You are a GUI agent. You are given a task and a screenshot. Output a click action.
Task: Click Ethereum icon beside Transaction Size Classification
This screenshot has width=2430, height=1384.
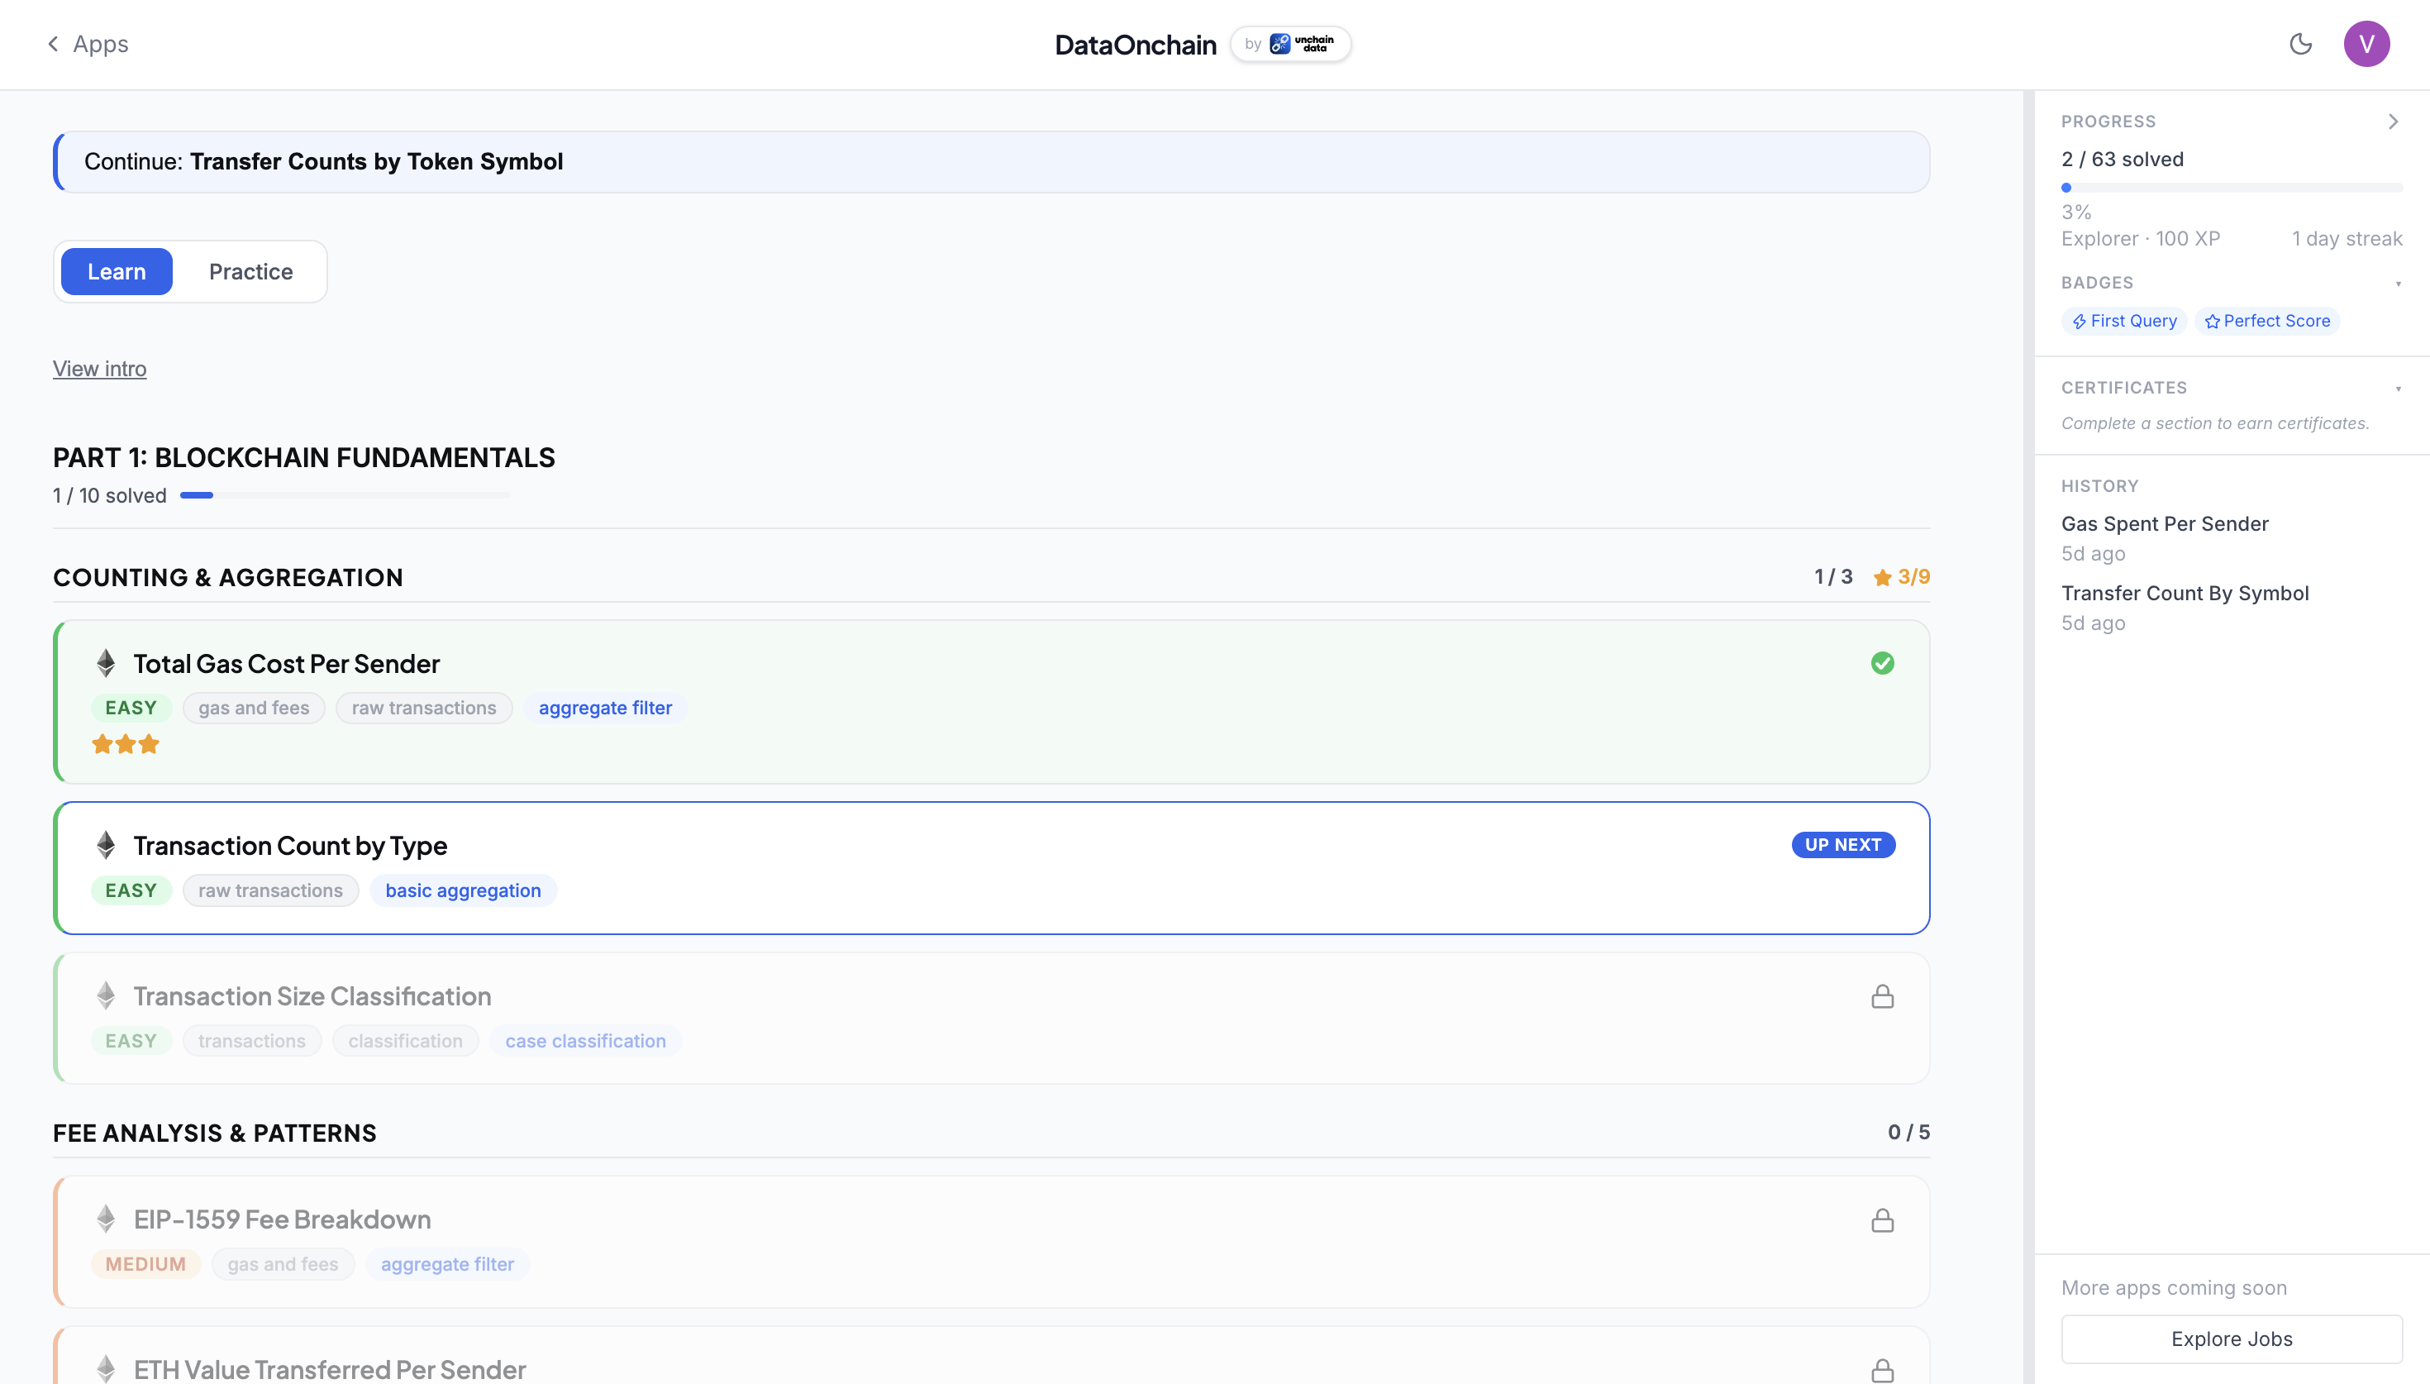click(x=107, y=996)
